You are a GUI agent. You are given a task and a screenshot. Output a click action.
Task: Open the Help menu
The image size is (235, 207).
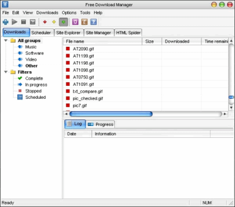point(98,13)
